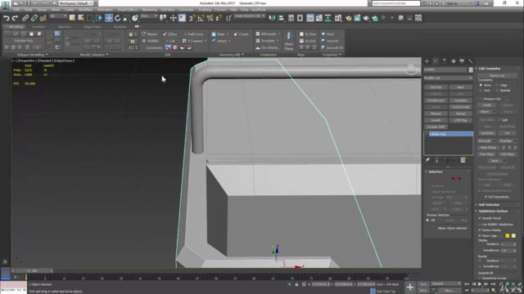This screenshot has width=524, height=294.
Task: Open the Workspace Default dropdown
Action: (76, 3)
